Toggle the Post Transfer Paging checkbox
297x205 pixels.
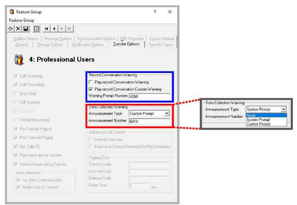[x=16, y=137]
